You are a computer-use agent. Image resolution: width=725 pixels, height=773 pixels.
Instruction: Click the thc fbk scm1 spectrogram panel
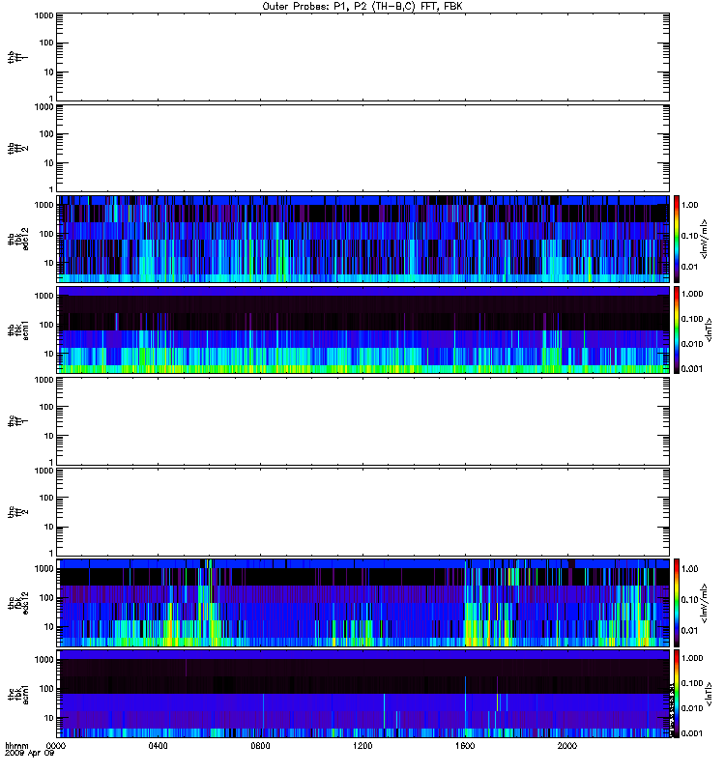coord(362,694)
